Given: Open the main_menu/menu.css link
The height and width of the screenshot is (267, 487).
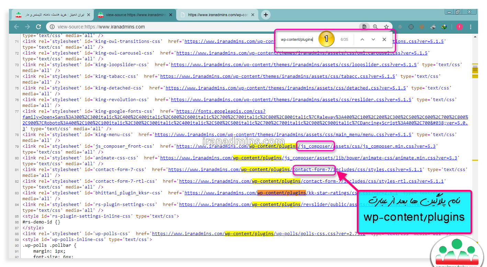Looking at the screenshot, I should tap(283, 134).
